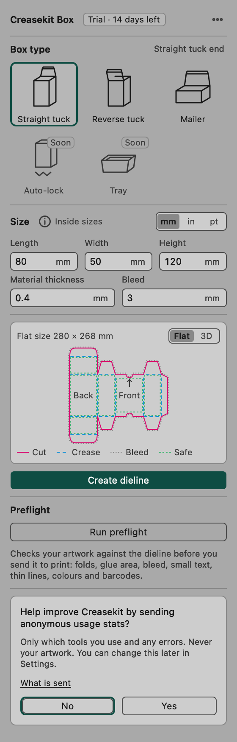Edit the Width field value 50
This screenshot has height=742, width=237.
(118, 261)
